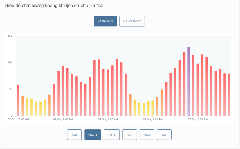Click the last red bar on the chart
Screen dimensions: 240x149
(229, 95)
